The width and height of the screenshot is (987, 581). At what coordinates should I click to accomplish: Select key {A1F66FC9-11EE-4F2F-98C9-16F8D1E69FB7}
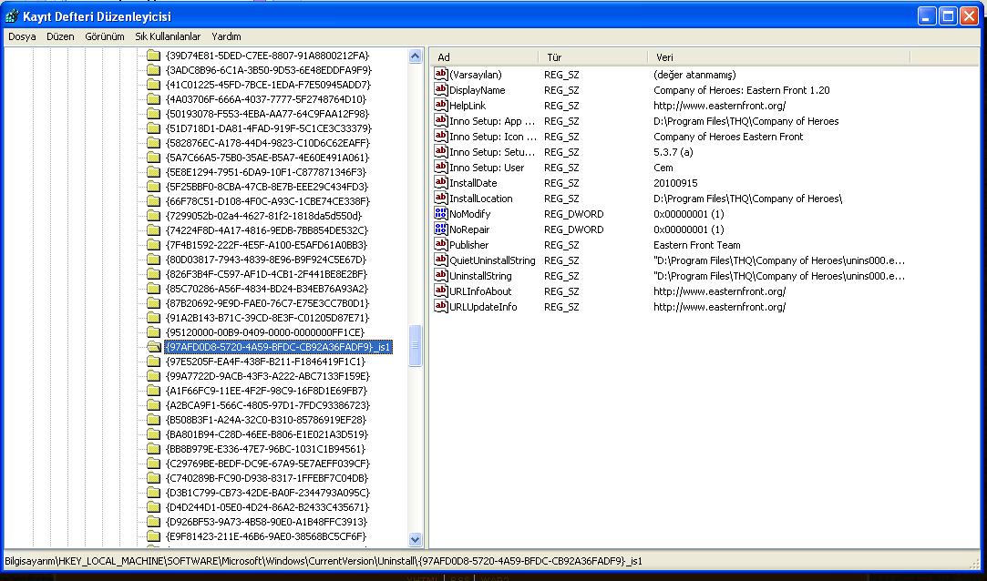(x=265, y=391)
